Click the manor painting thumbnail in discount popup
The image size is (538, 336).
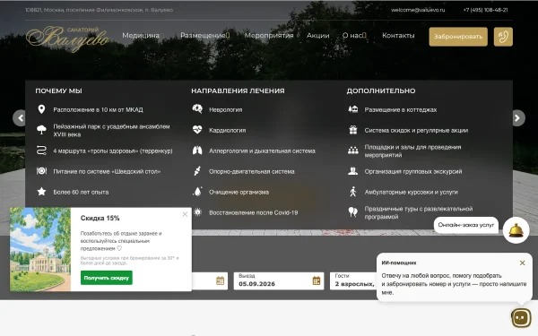pos(40,249)
